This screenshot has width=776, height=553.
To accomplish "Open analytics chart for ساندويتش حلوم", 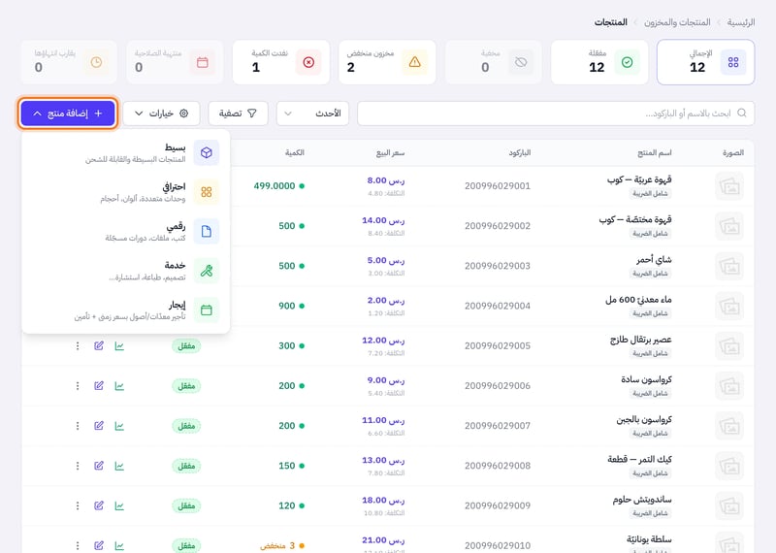I will pos(119,505).
